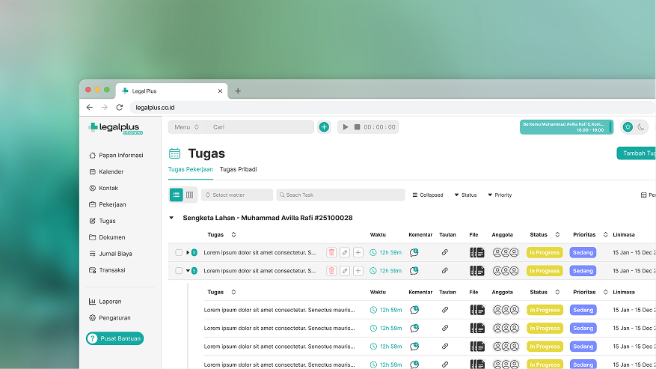656x369 pixels.
Task: Start the timer with the play button
Action: pos(345,127)
